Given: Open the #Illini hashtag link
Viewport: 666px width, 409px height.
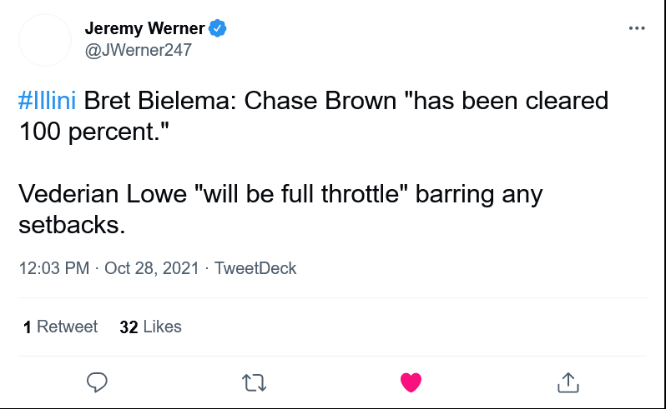Looking at the screenshot, I should tap(47, 102).
